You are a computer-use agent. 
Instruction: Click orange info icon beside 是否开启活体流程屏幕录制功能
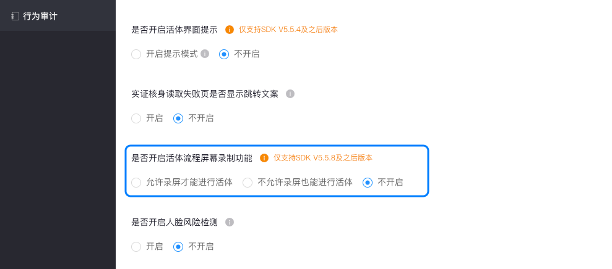point(264,158)
